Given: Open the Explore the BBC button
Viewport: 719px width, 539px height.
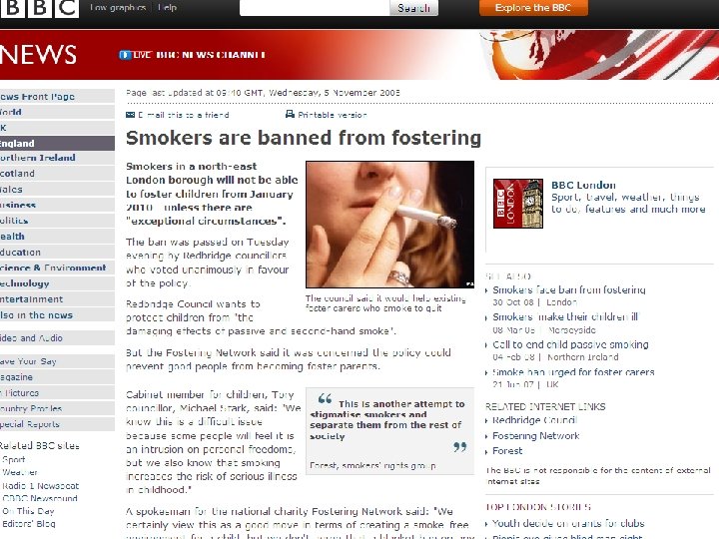Looking at the screenshot, I should (533, 8).
